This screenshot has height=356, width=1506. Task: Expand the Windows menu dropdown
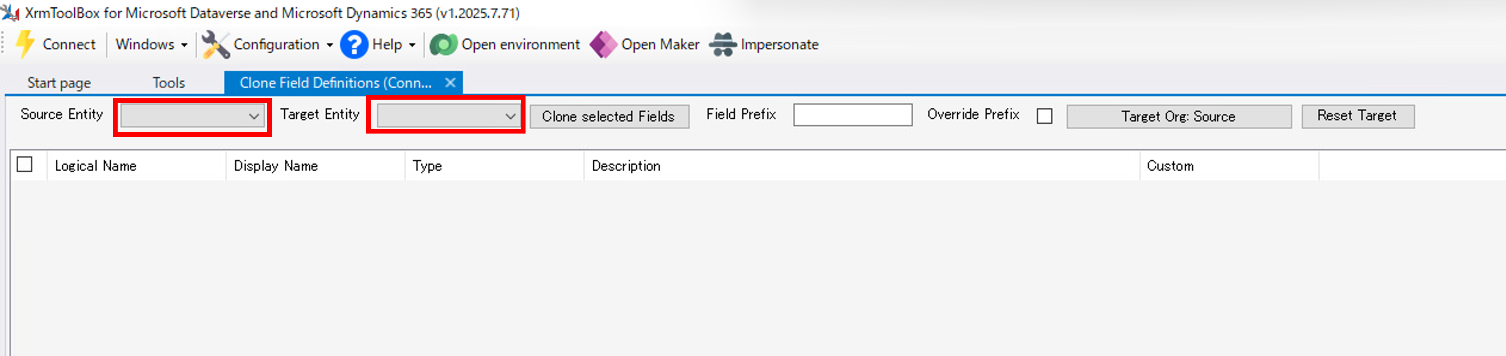151,44
